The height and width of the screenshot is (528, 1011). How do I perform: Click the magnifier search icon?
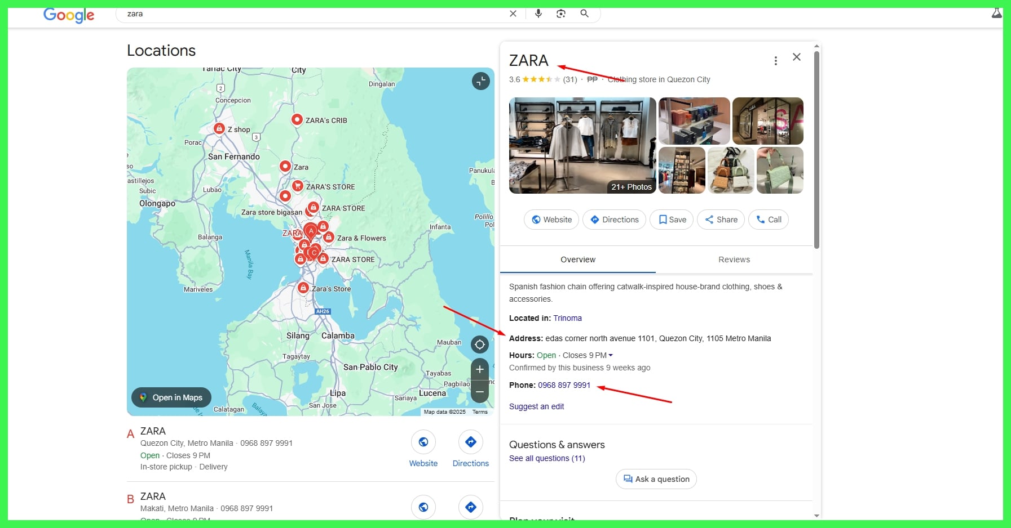click(x=584, y=14)
